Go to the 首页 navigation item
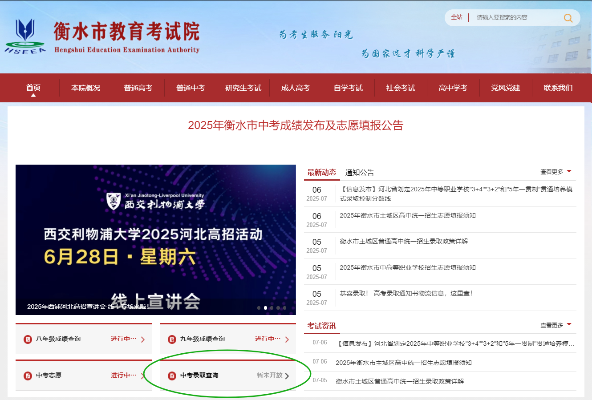The image size is (592, 400). (x=33, y=88)
